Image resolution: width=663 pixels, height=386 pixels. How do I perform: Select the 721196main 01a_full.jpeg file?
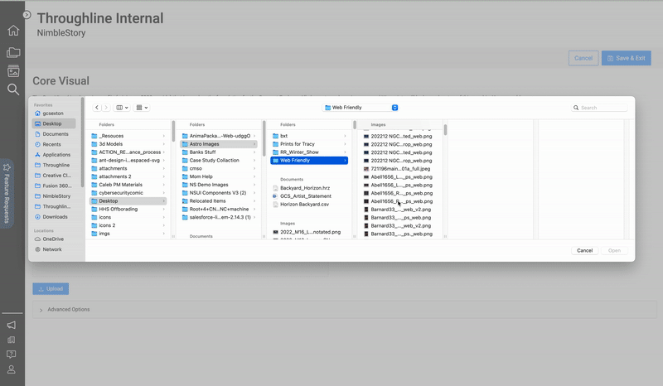pos(401,168)
